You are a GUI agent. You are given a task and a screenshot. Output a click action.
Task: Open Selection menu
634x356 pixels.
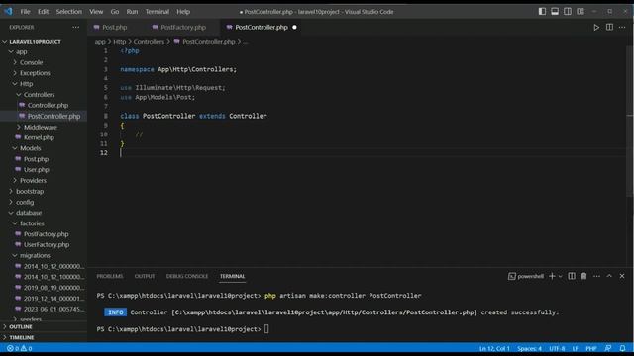pyautogui.click(x=68, y=11)
